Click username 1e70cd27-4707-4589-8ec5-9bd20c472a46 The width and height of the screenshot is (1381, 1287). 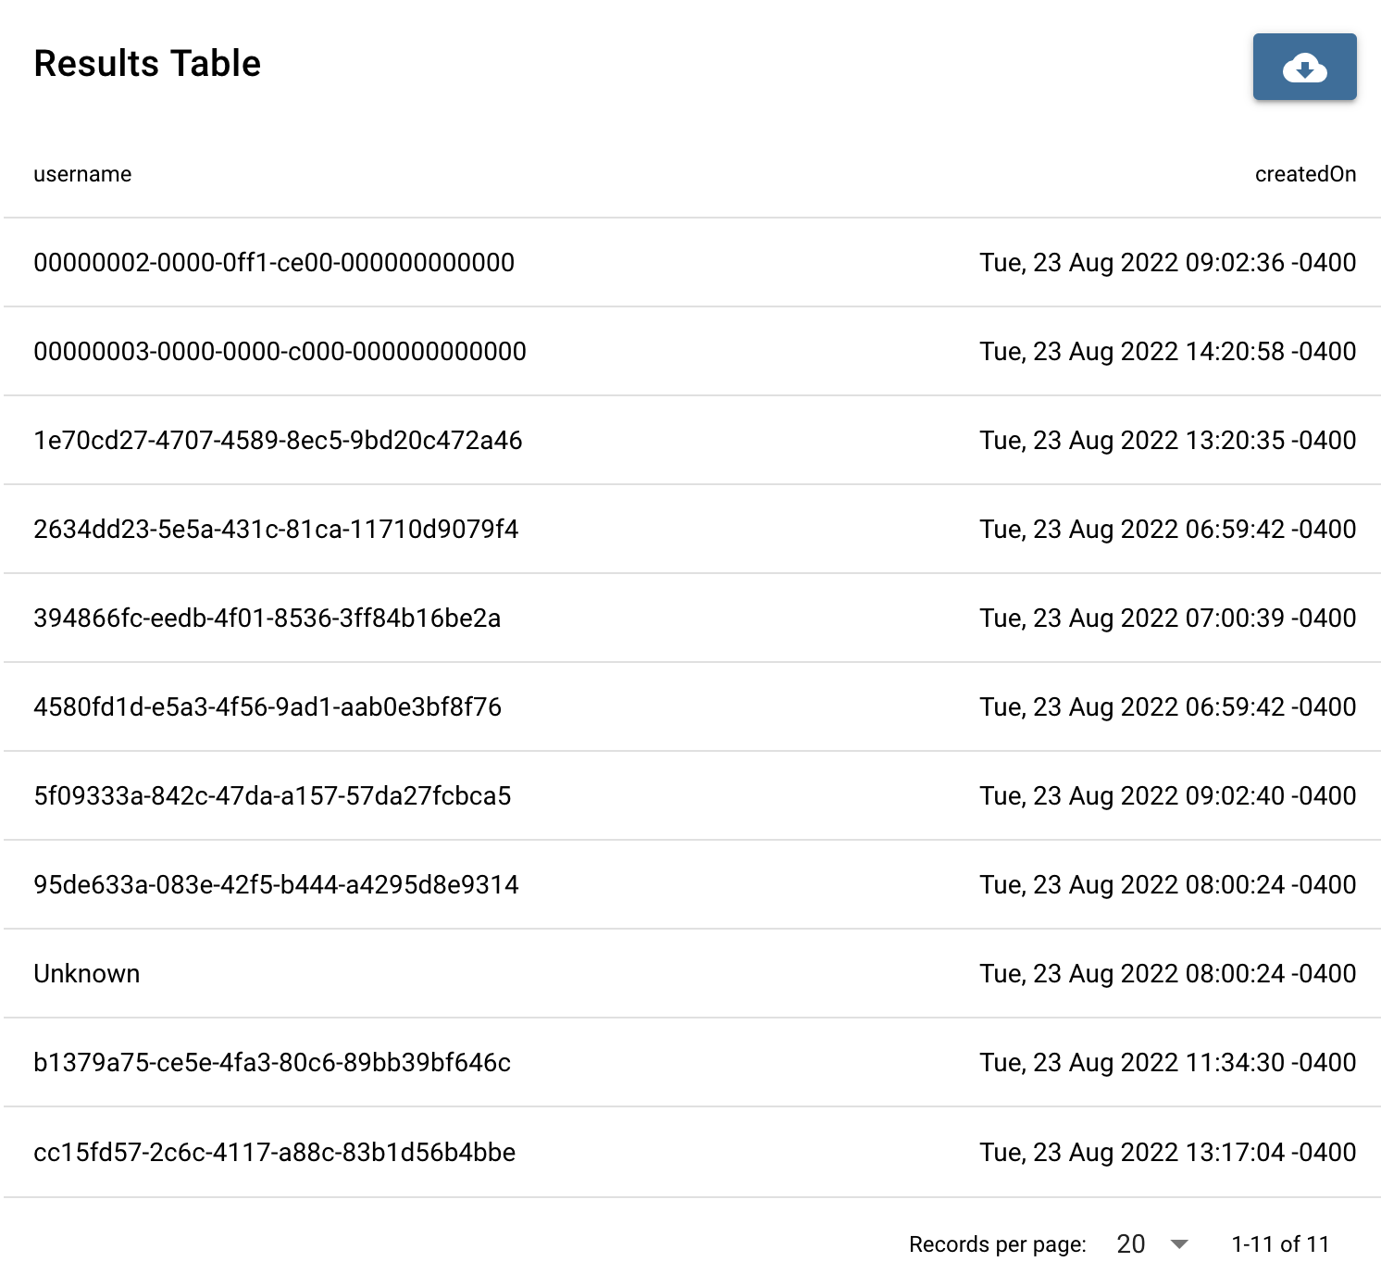point(278,441)
